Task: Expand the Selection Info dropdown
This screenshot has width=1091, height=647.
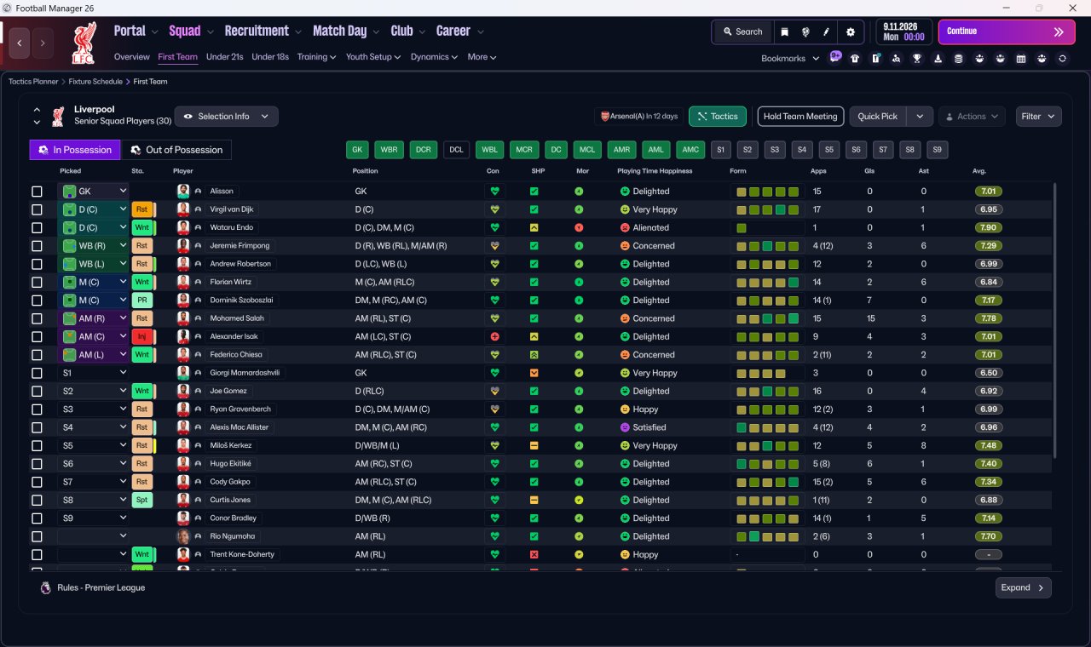Action: pos(226,117)
